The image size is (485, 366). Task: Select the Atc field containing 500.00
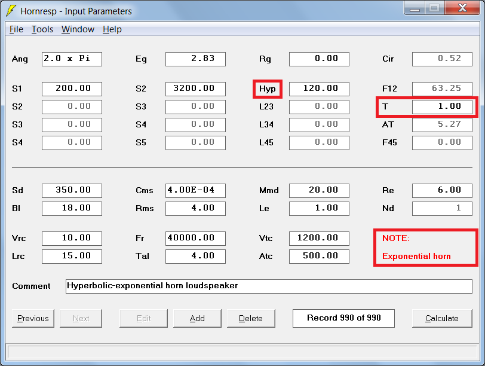click(x=319, y=257)
